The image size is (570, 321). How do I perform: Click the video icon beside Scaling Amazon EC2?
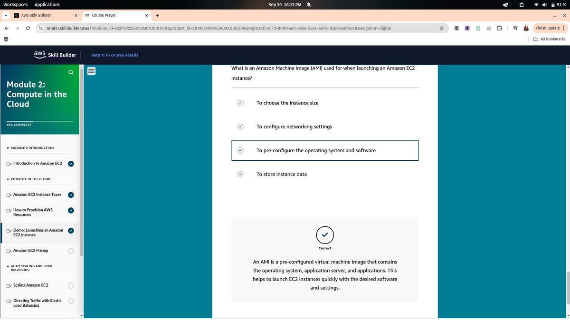(x=9, y=285)
